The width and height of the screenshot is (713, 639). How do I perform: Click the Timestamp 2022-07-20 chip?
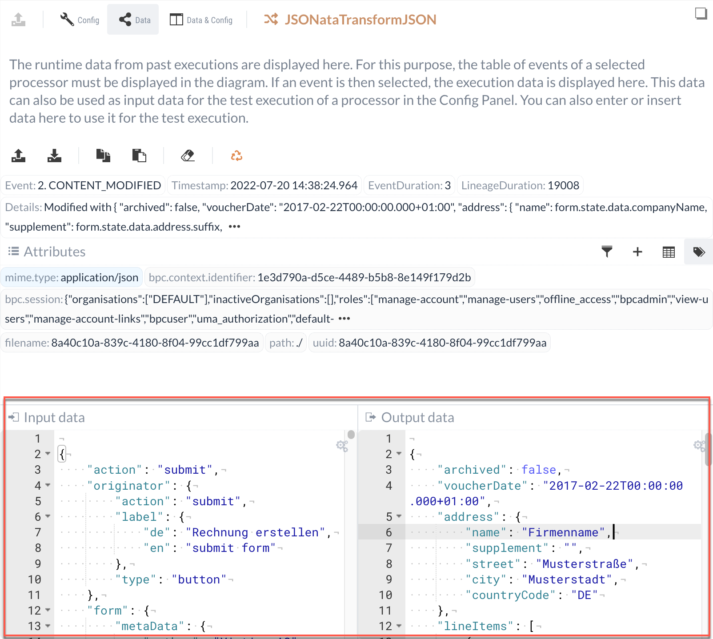point(264,185)
